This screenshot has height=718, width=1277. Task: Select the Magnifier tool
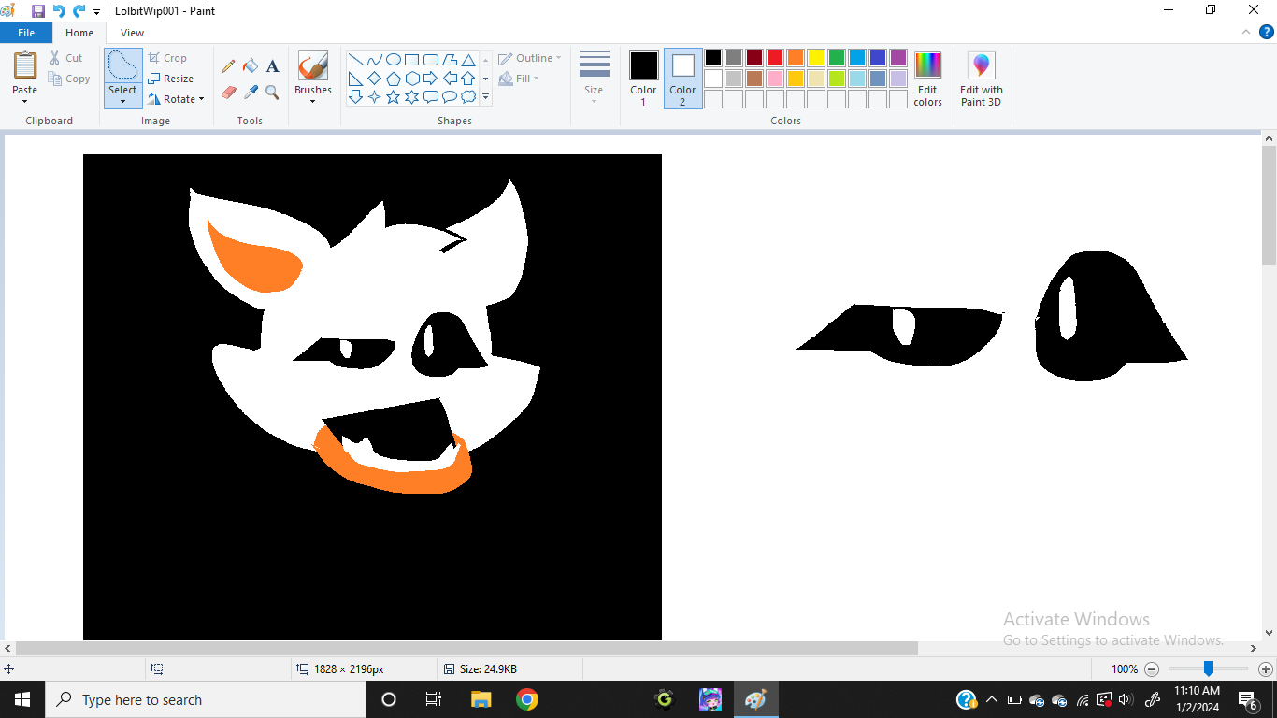click(272, 93)
